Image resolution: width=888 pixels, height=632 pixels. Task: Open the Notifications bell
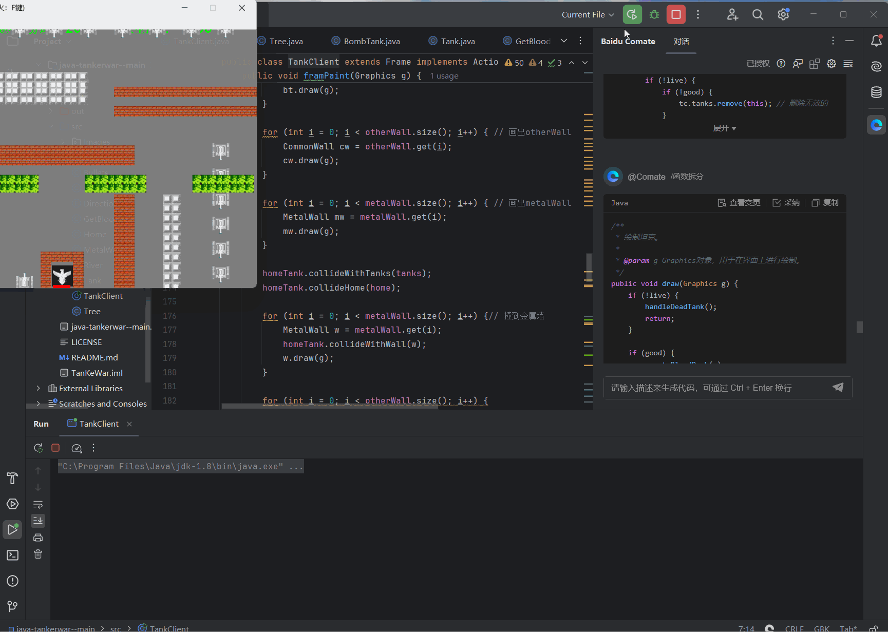[x=877, y=41]
